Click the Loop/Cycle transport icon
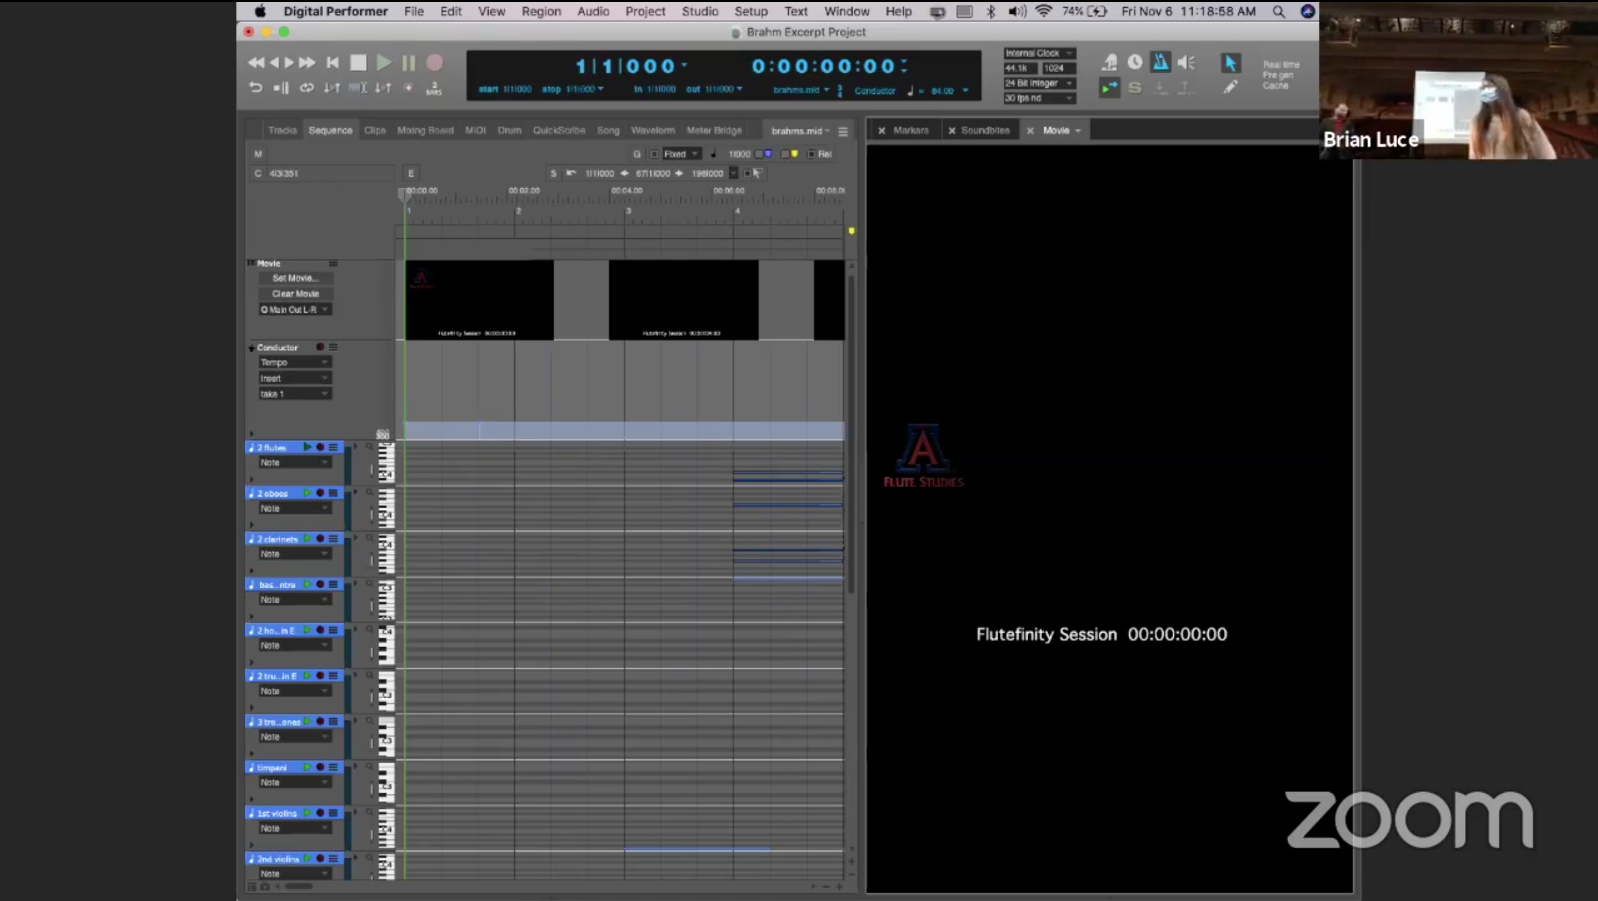The width and height of the screenshot is (1598, 901). tap(306, 88)
